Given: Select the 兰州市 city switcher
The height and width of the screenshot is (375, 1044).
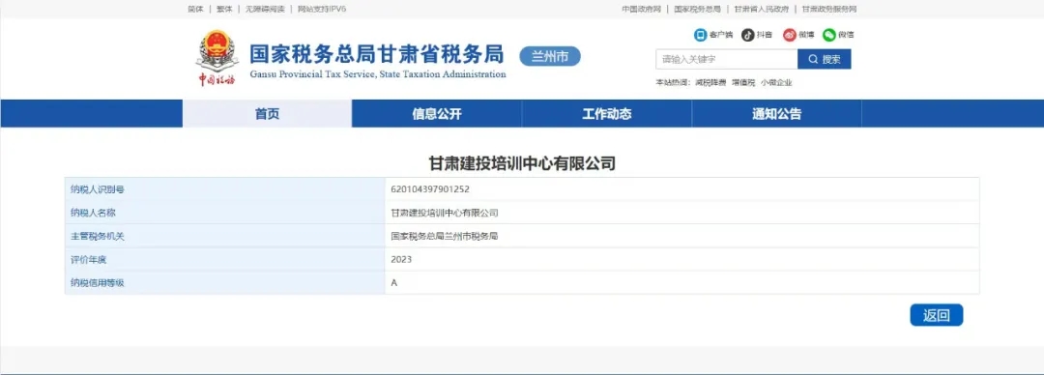Looking at the screenshot, I should click(550, 57).
